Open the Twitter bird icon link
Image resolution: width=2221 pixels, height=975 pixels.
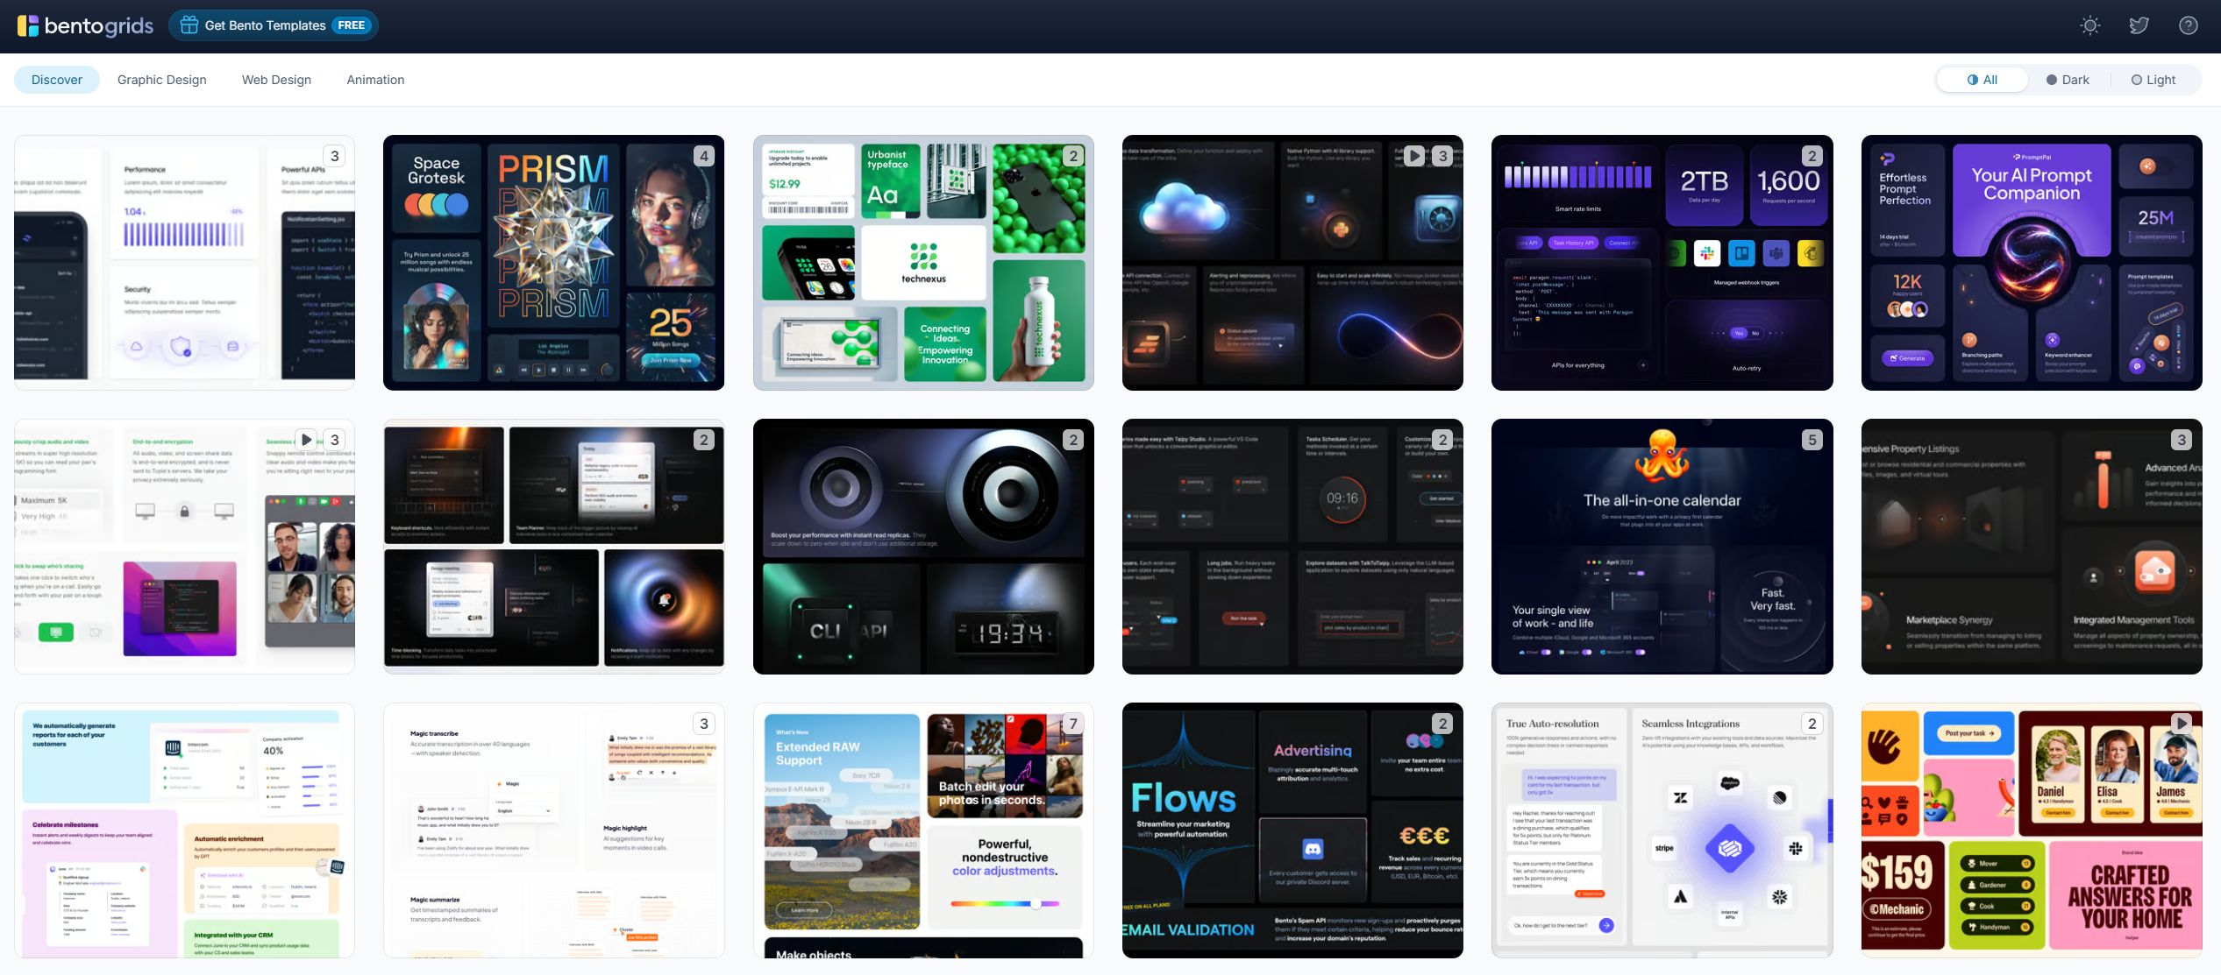click(x=2139, y=25)
